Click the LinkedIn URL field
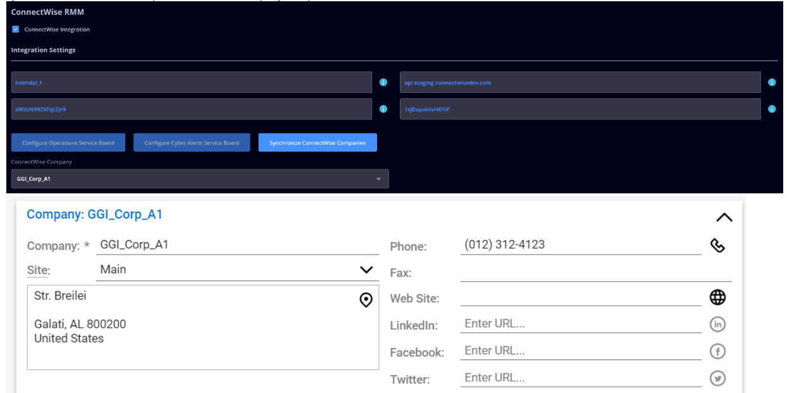The image size is (787, 393). click(x=581, y=324)
